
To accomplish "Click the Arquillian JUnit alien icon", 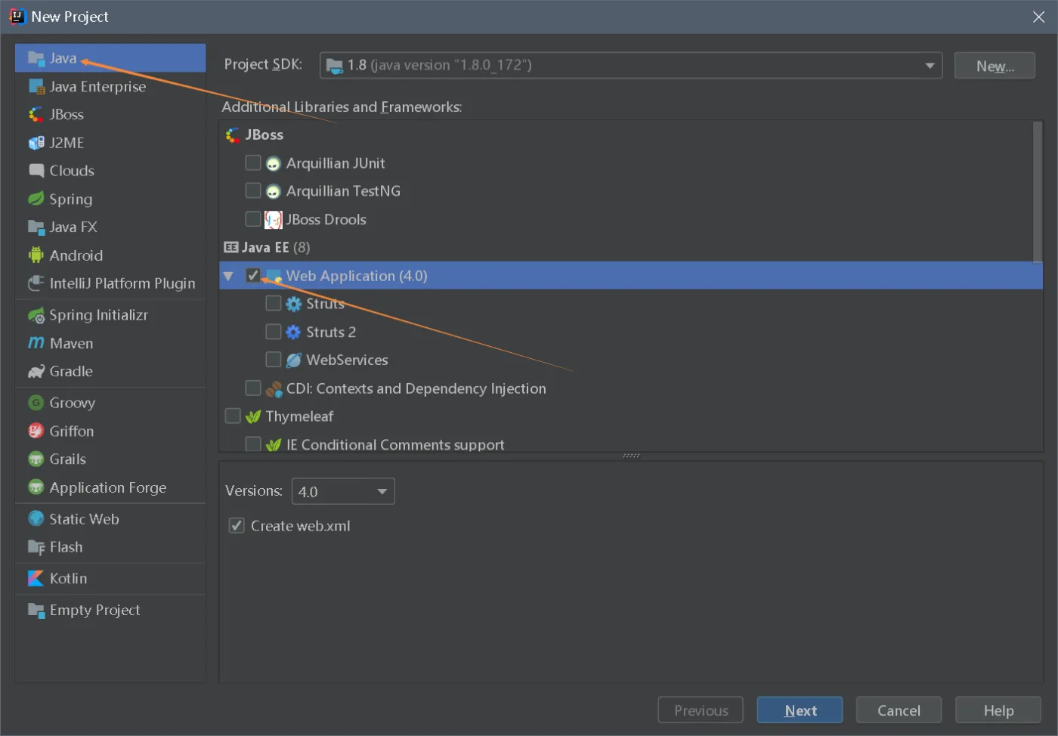I will pyautogui.click(x=274, y=164).
